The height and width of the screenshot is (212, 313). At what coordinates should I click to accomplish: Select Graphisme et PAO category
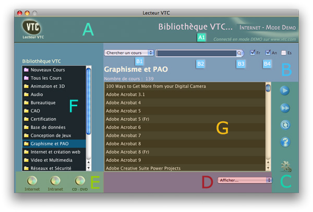tap(54, 144)
